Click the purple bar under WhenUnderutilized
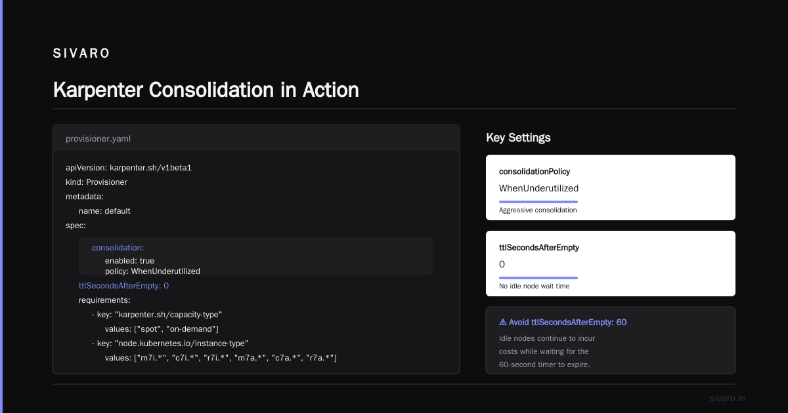The width and height of the screenshot is (788, 413). click(x=538, y=202)
